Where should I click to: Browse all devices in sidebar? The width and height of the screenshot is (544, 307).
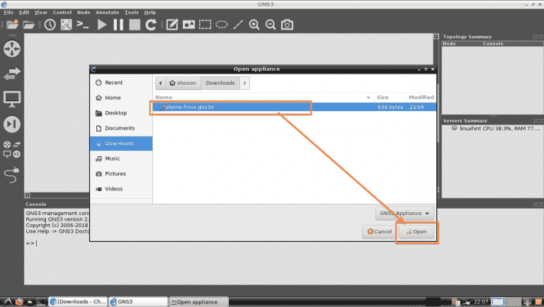(12, 149)
